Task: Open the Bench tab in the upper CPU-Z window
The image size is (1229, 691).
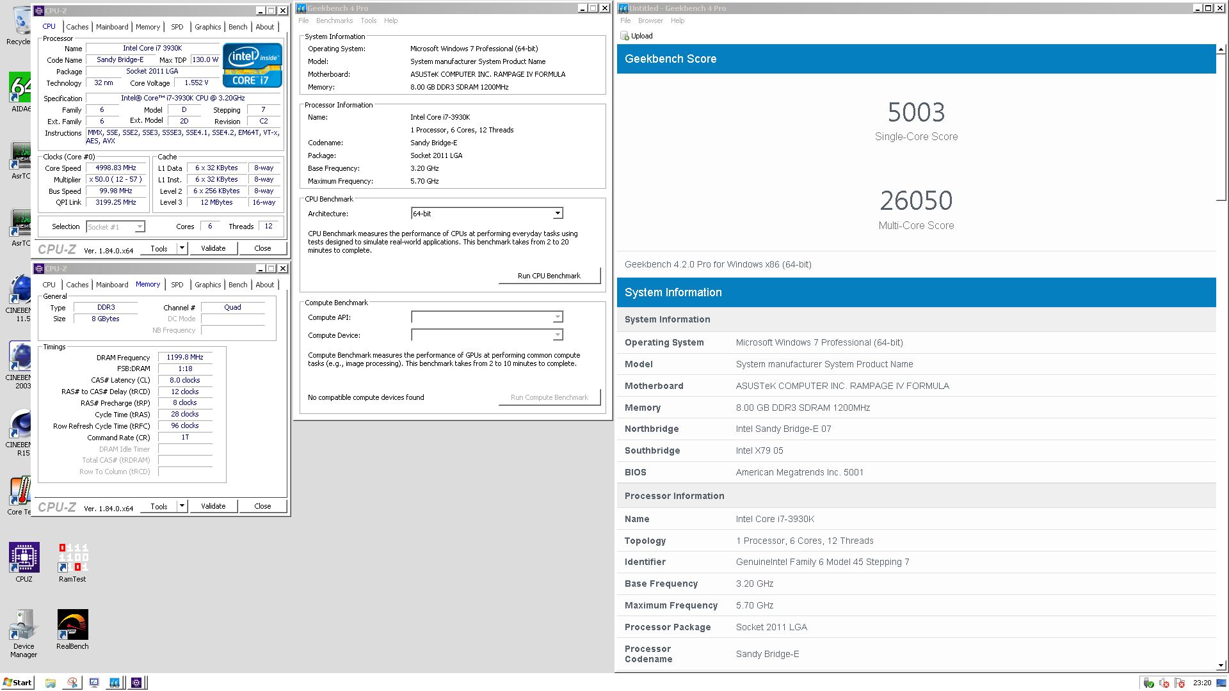Action: pos(238,27)
